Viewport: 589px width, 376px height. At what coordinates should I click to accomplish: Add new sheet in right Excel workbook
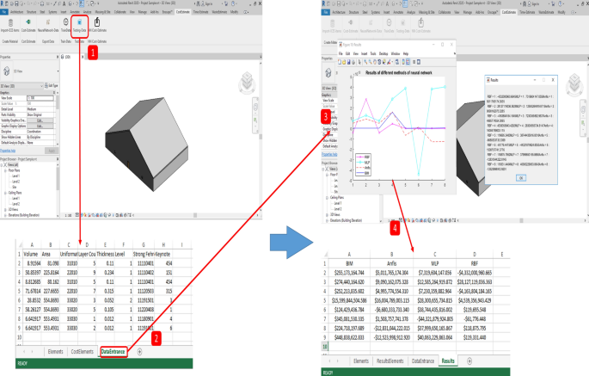(x=469, y=361)
